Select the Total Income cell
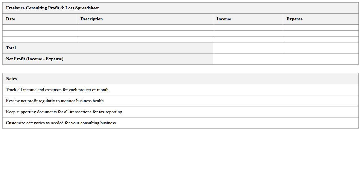Screen dimensions: 361x184 pos(248,48)
